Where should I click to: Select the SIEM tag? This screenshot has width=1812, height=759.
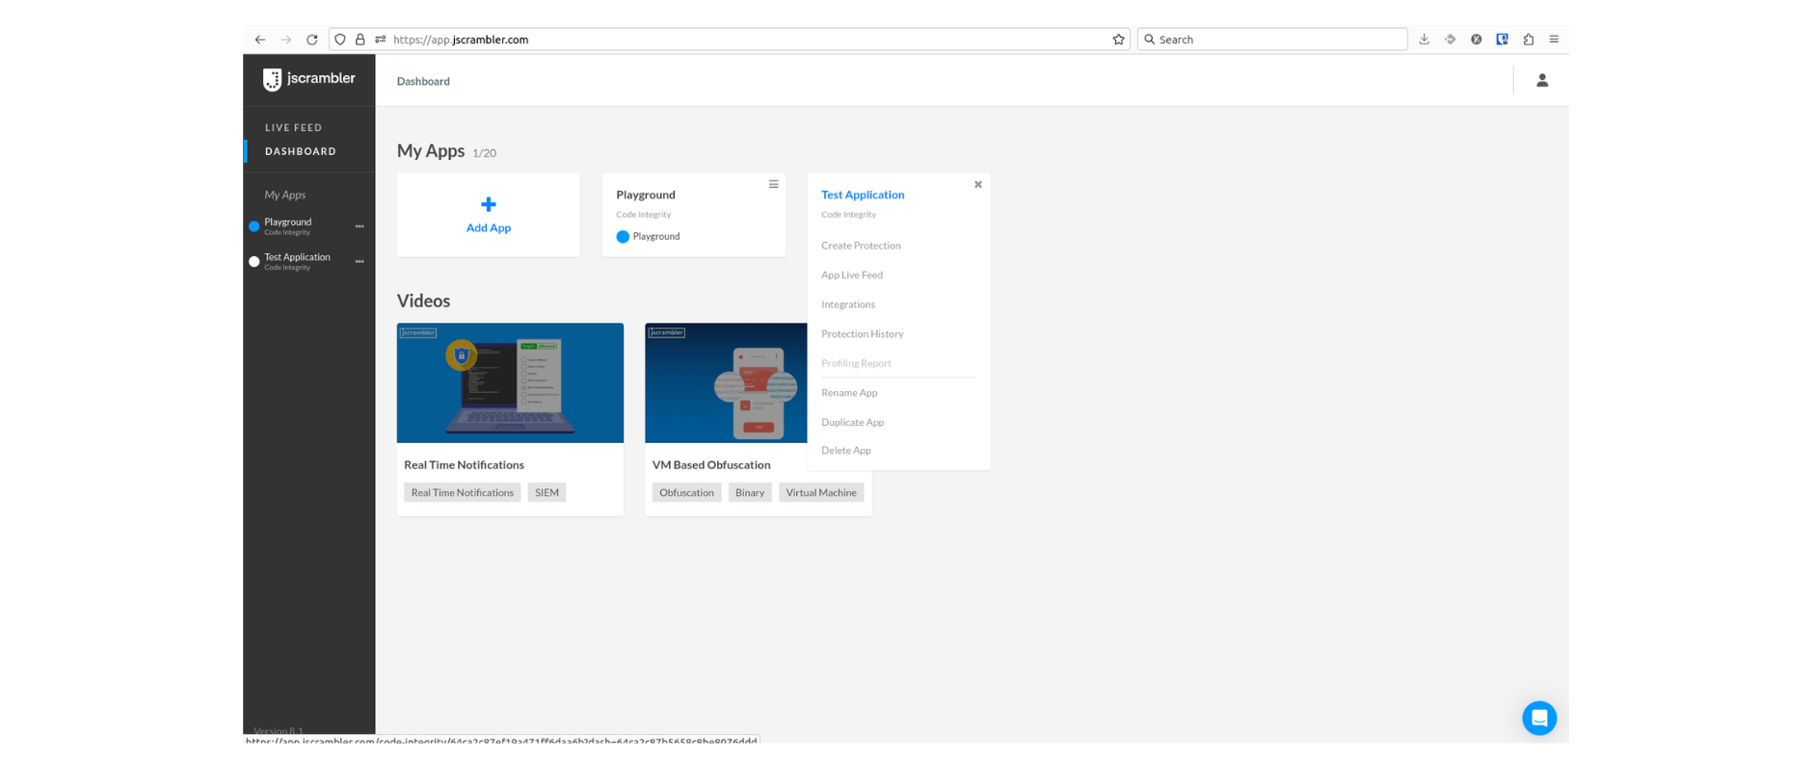546,493
